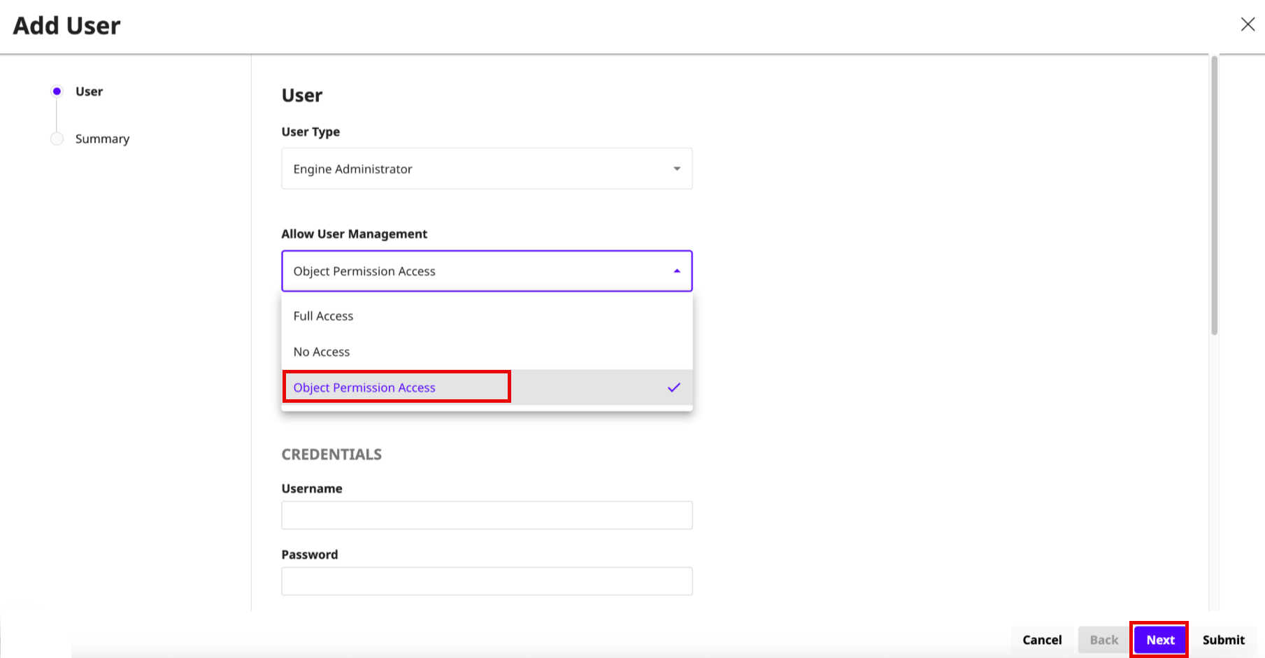Choose No Access from the open list

click(321, 352)
